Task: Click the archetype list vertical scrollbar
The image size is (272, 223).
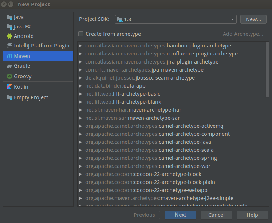Action: click(x=267, y=70)
